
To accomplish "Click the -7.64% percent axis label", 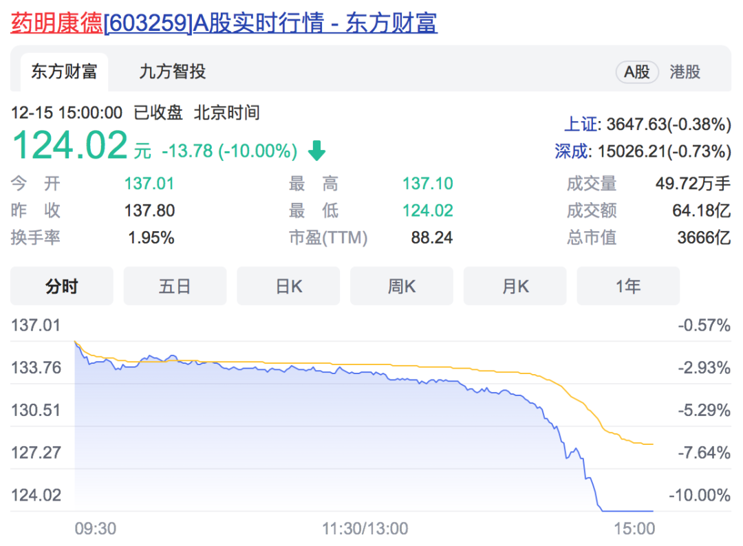I will point(704,452).
